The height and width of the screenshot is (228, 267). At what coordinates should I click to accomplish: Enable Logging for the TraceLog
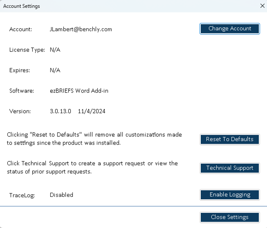click(x=229, y=194)
